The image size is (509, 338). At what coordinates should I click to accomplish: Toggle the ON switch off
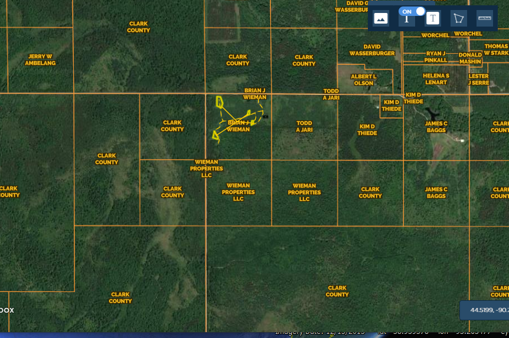(412, 11)
